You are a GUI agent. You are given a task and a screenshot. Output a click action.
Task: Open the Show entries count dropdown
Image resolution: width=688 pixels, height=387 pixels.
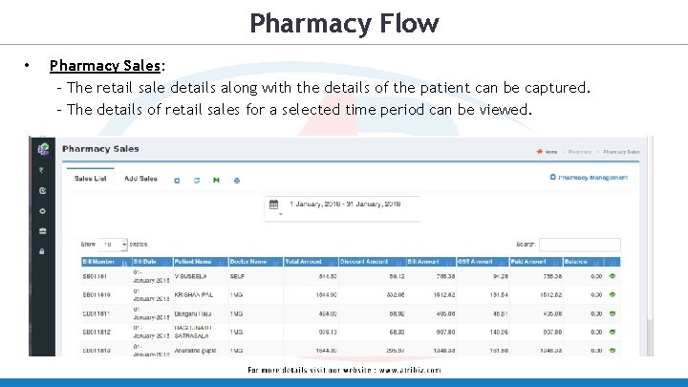(114, 245)
